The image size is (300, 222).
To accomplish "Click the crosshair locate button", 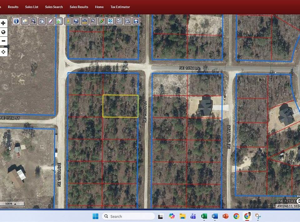I will click(x=3, y=52).
